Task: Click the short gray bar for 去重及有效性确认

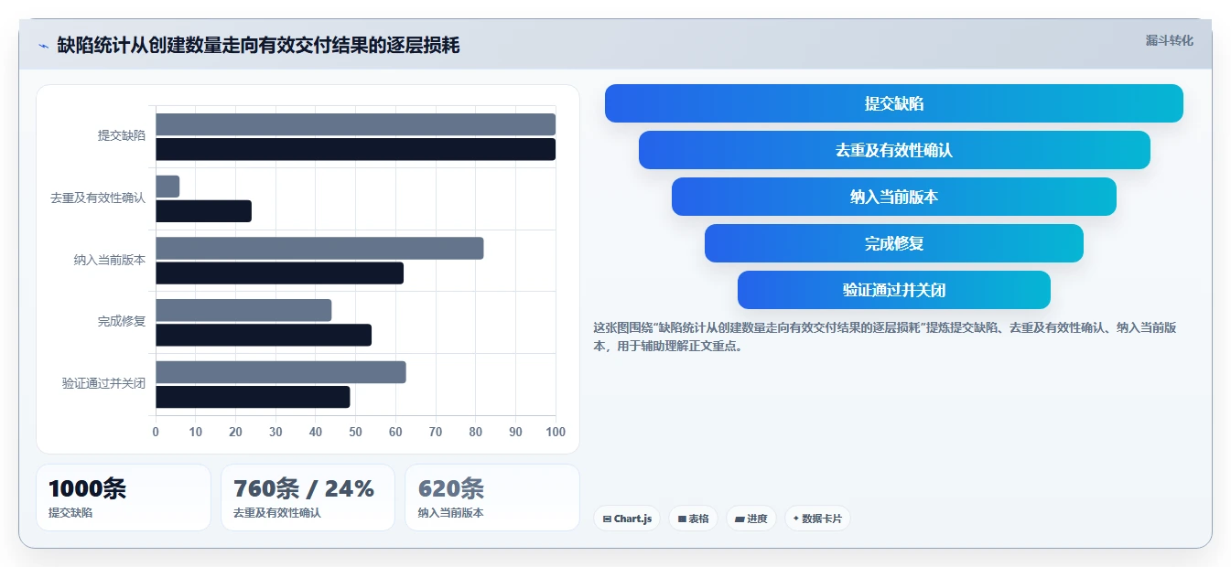Action: pos(167,187)
